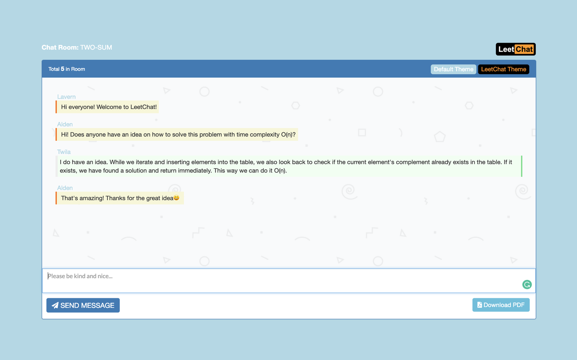Screen dimensions: 577x360
Task: Switch to the Default Theme
Action: [453, 69]
